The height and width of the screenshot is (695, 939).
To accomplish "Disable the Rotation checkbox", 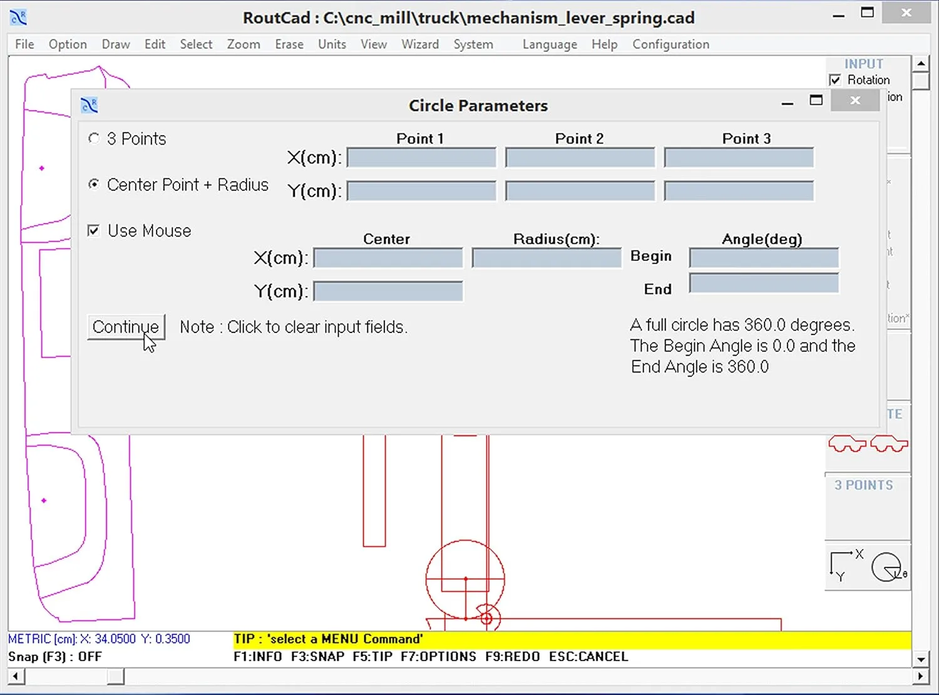I will (836, 80).
